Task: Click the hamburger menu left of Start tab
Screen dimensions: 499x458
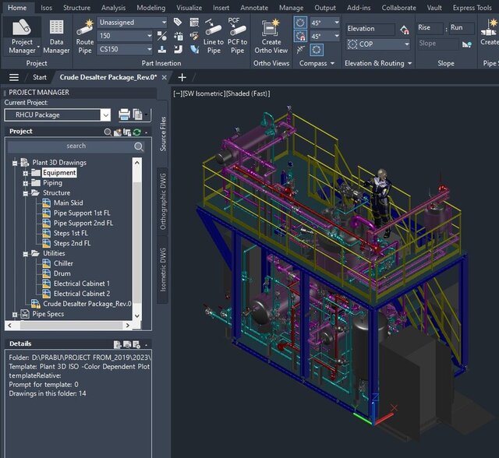Action: pos(14,77)
